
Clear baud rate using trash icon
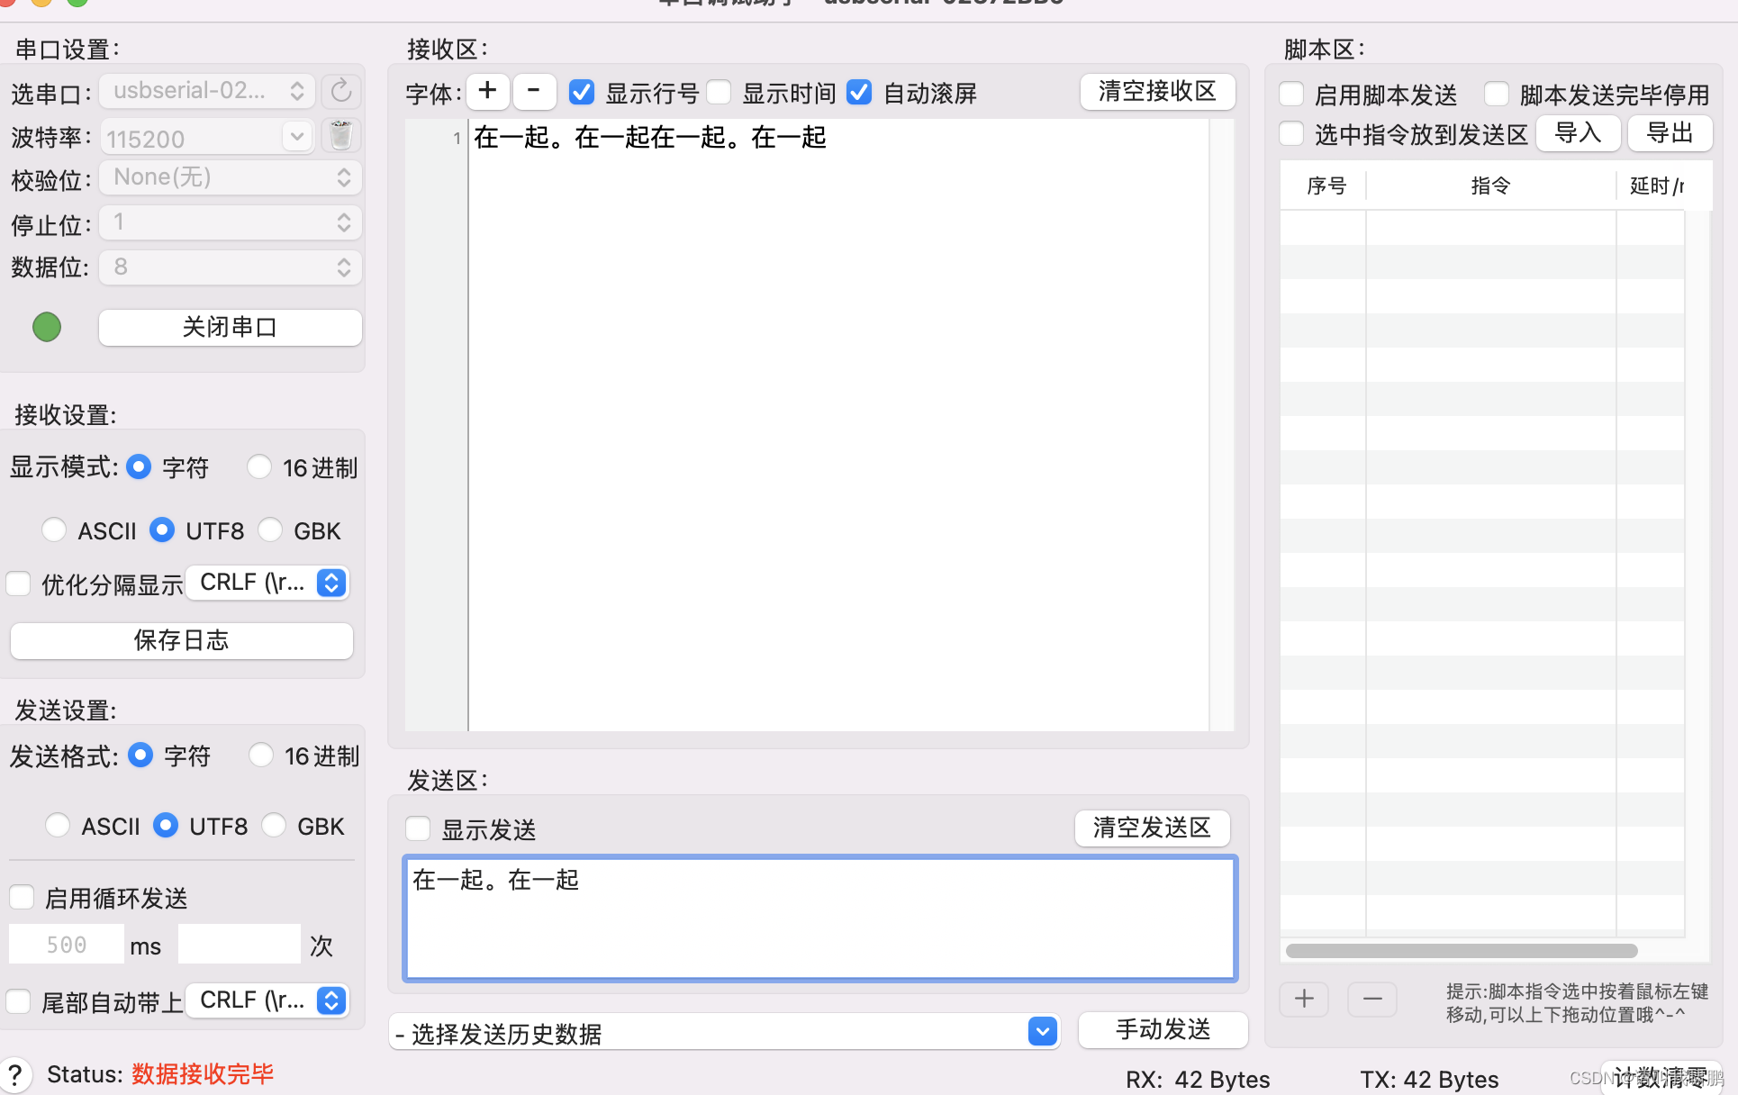[340, 135]
